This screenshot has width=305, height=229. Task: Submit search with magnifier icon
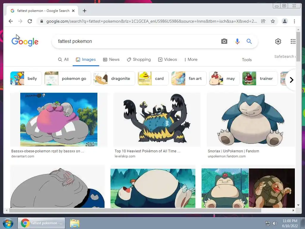tap(249, 41)
